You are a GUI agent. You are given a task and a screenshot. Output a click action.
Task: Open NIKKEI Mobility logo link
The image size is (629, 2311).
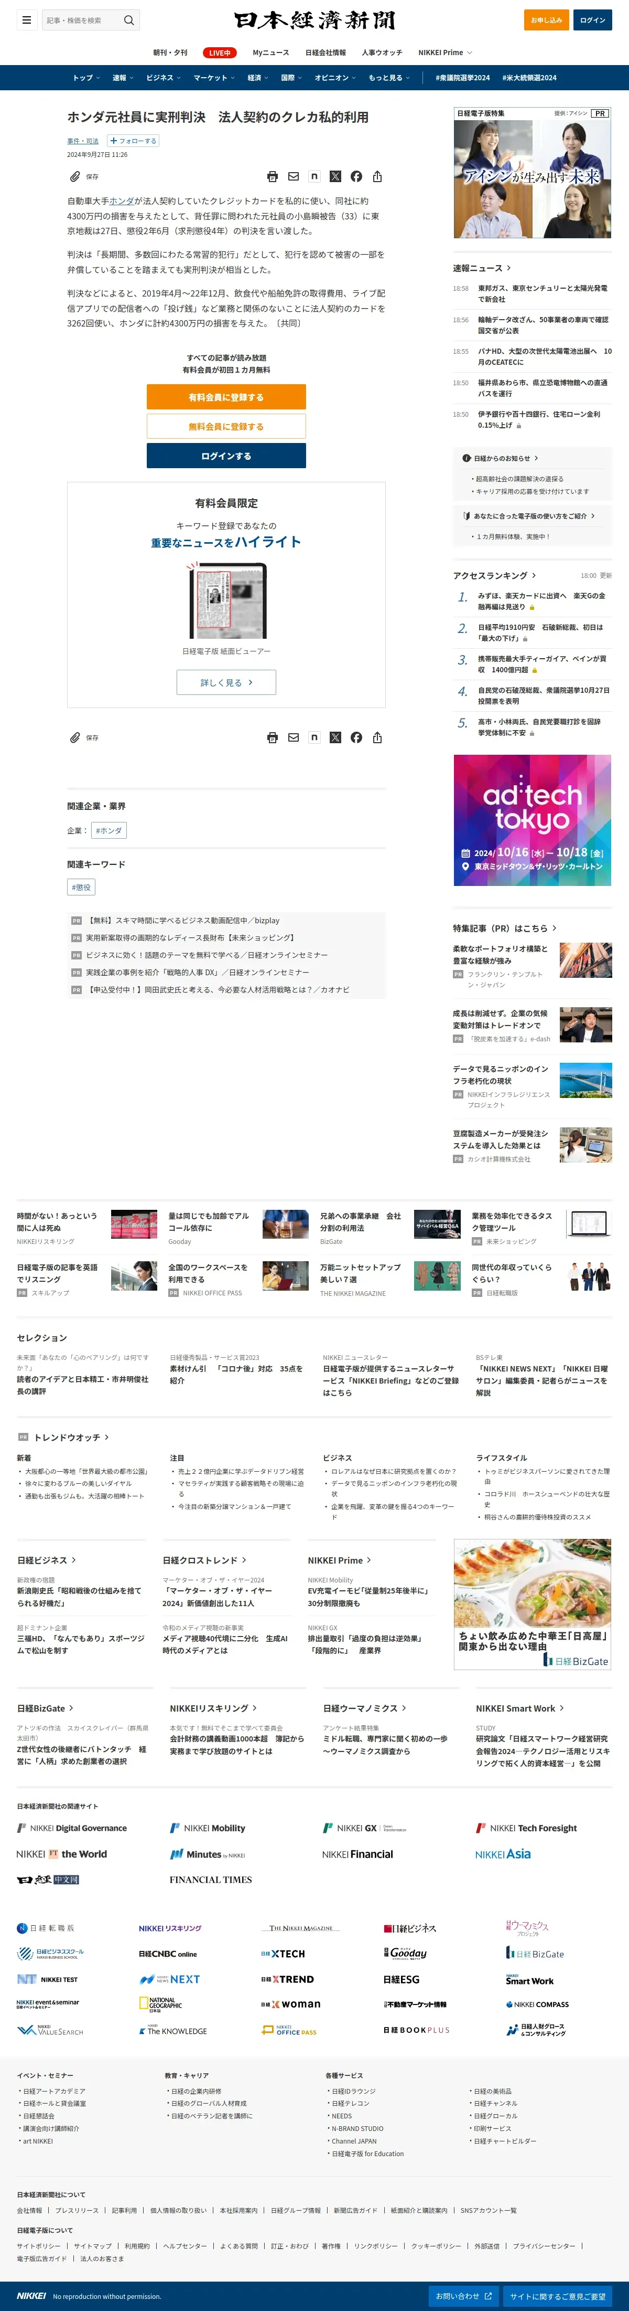point(208,1828)
